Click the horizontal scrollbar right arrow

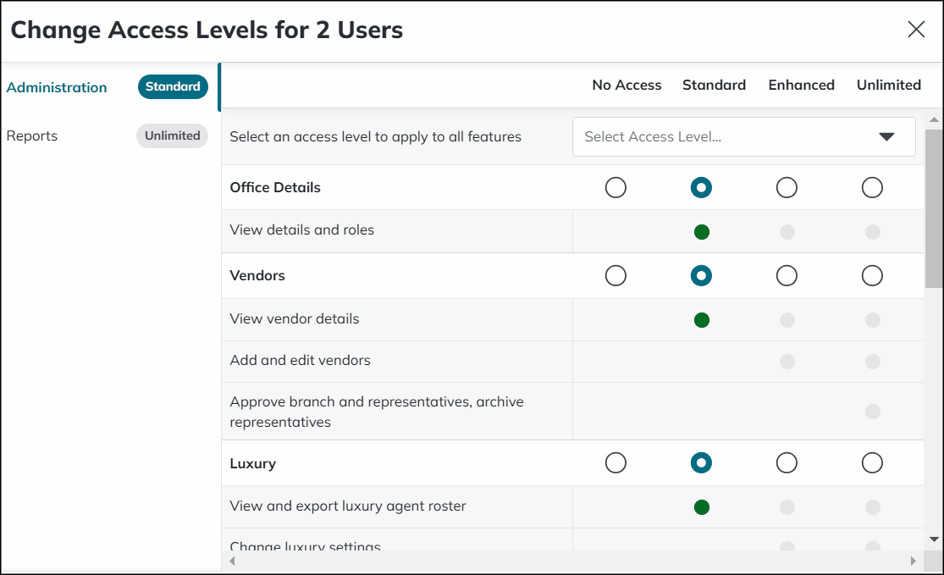click(914, 561)
